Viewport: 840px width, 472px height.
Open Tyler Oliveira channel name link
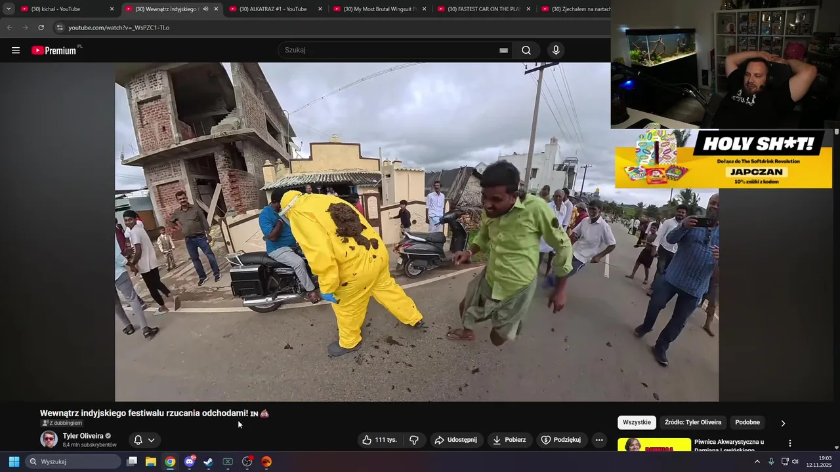(x=83, y=436)
